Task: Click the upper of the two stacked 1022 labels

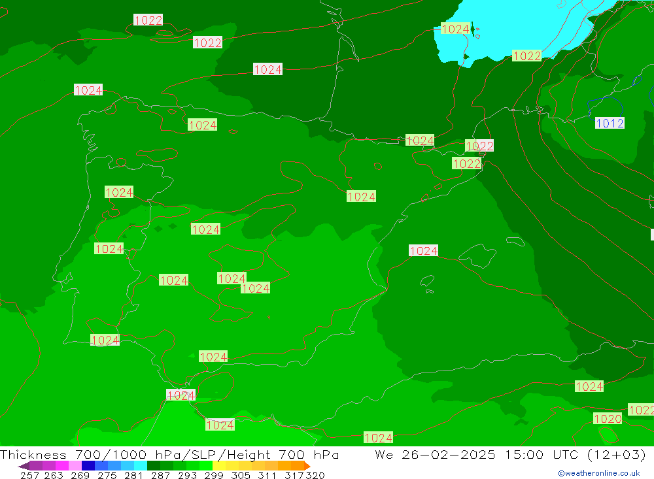Action: point(479,146)
